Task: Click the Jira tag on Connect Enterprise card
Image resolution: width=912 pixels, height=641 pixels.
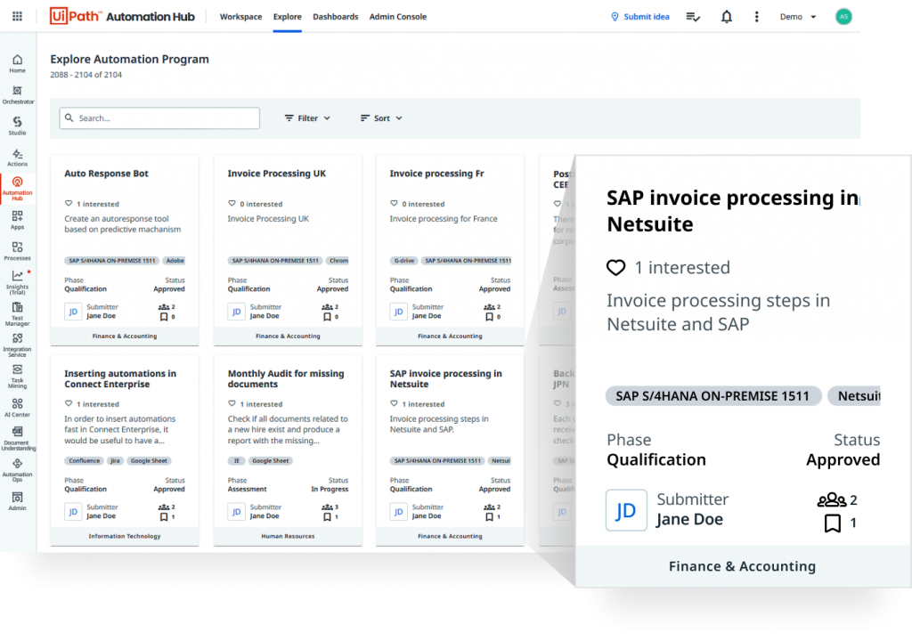Action: point(115,460)
